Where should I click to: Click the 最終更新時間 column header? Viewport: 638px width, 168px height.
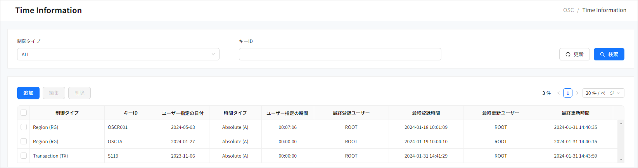575,113
